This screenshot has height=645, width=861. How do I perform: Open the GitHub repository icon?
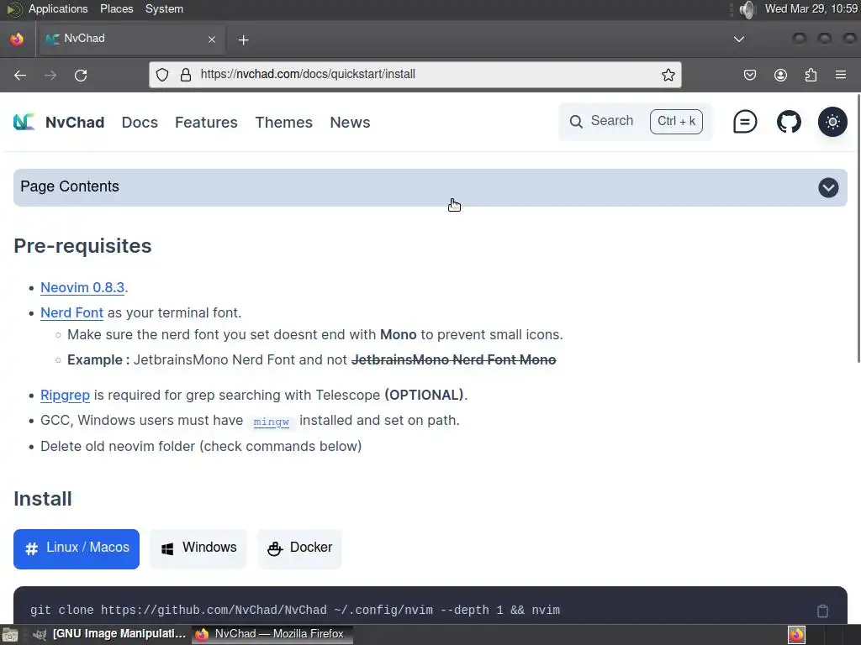tap(789, 122)
